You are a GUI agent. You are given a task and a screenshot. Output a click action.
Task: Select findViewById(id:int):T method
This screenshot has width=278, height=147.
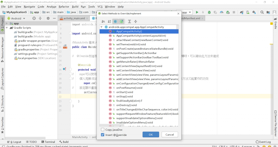click(139, 101)
